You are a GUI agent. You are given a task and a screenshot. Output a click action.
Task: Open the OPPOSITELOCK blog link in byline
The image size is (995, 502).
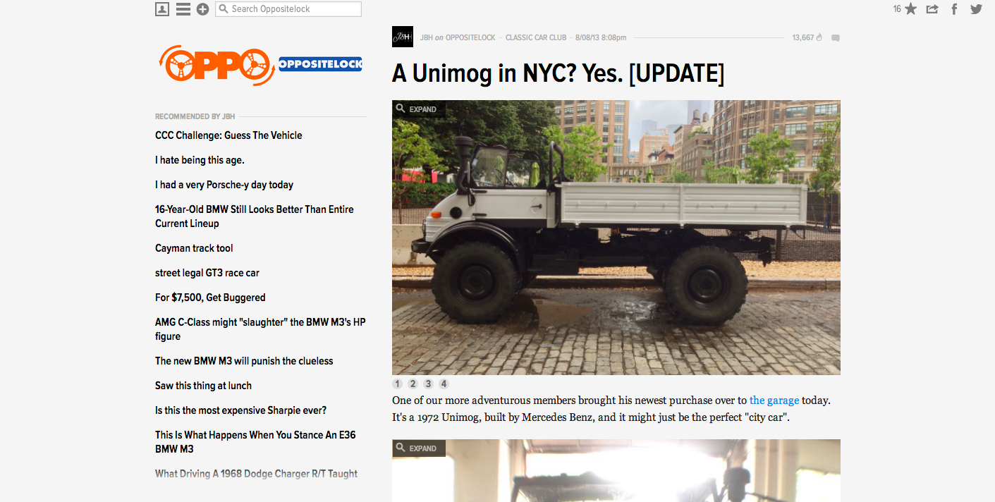pyautogui.click(x=470, y=38)
